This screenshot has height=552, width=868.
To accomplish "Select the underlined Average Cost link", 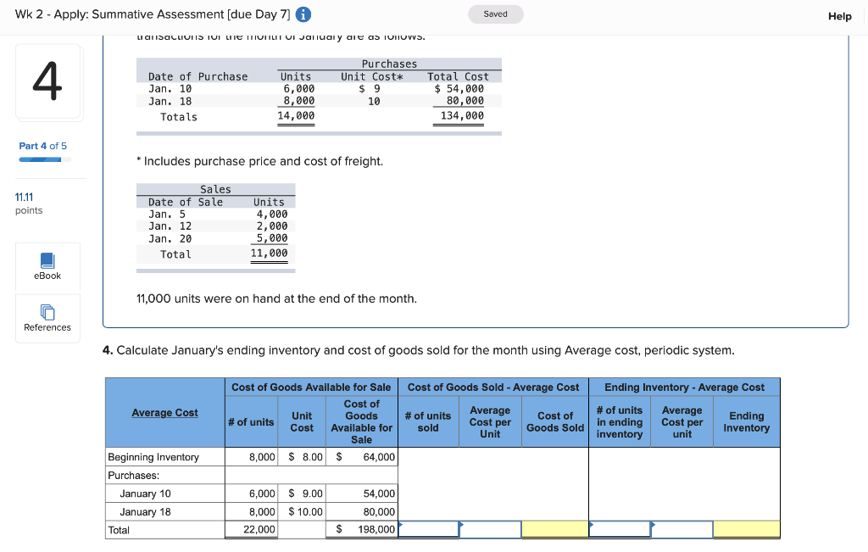I will pos(164,413).
